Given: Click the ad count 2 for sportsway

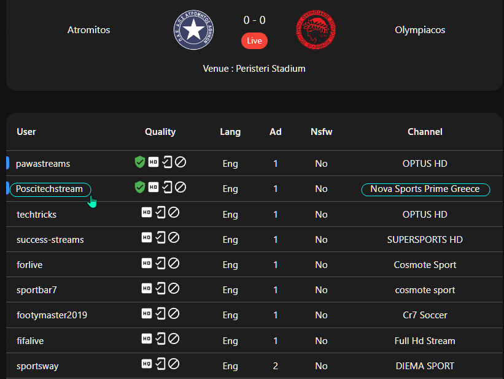Looking at the screenshot, I should 276,366.
